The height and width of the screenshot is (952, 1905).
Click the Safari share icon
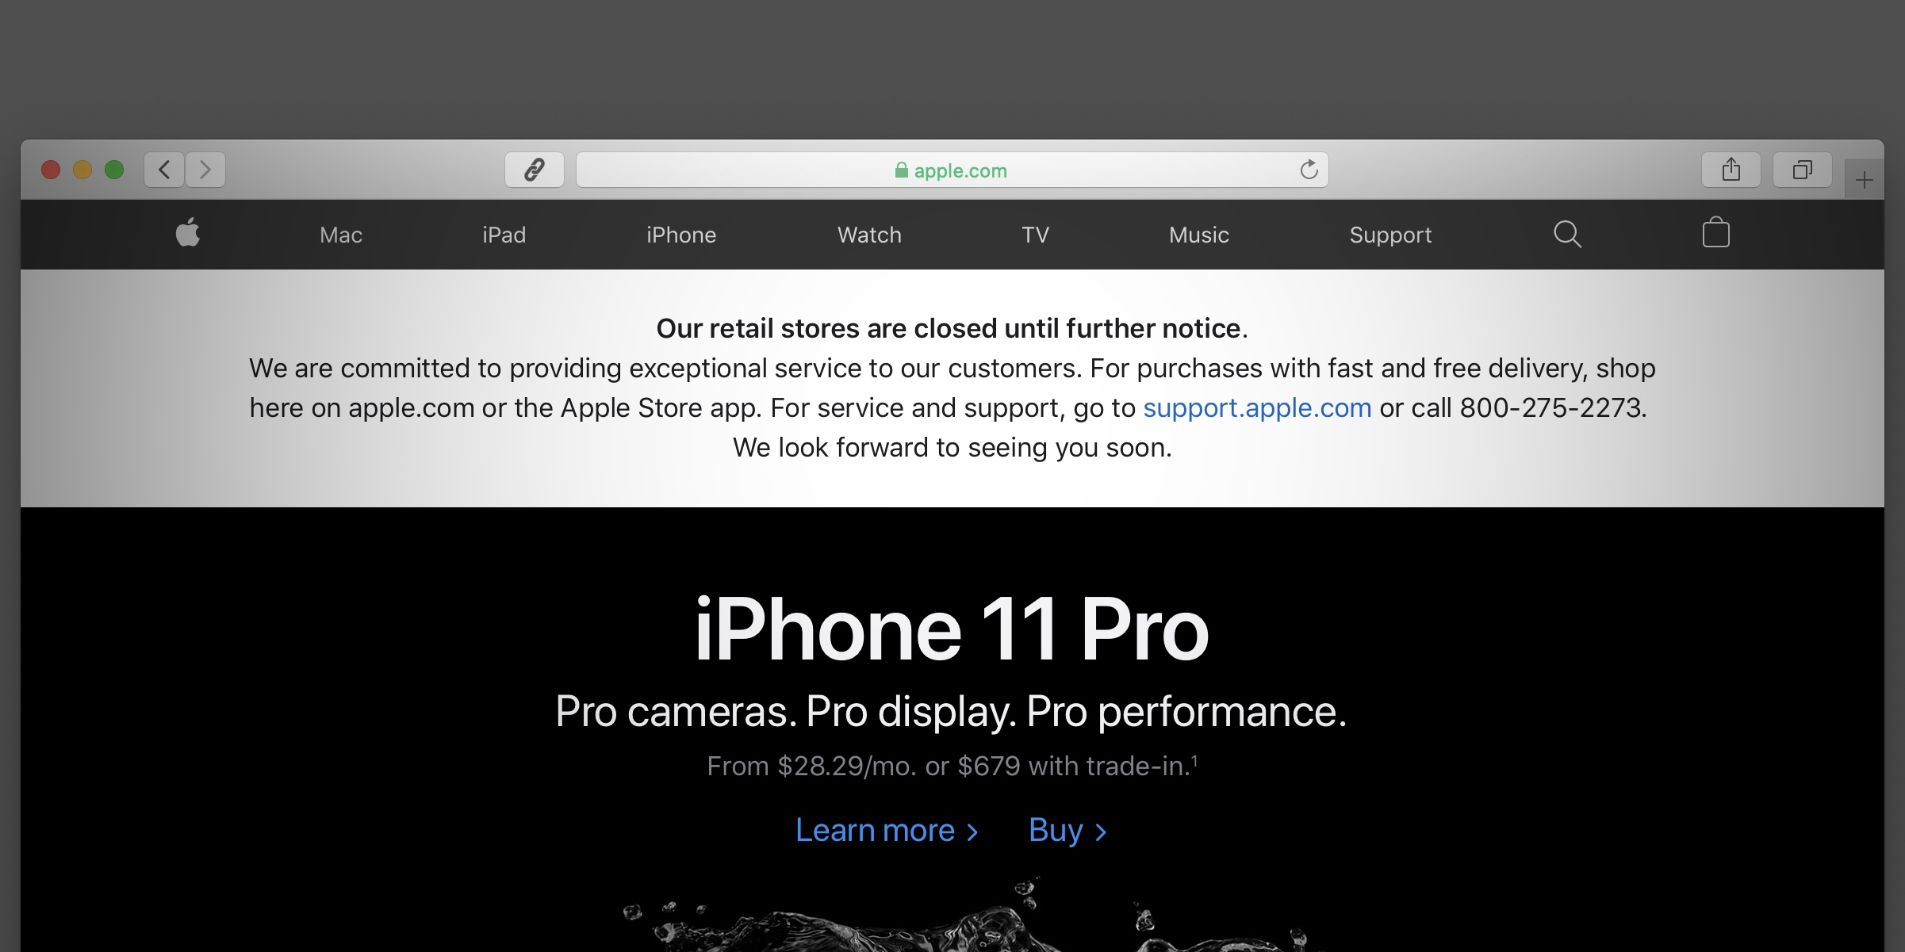click(x=1731, y=170)
